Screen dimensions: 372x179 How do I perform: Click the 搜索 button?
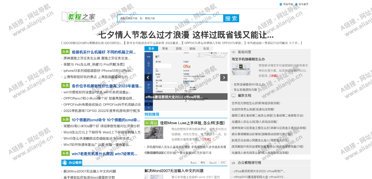pos(231,18)
